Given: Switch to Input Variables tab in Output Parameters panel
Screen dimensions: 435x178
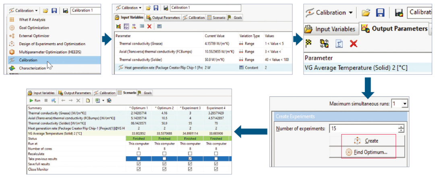Looking at the screenshot, I should click(330, 29).
